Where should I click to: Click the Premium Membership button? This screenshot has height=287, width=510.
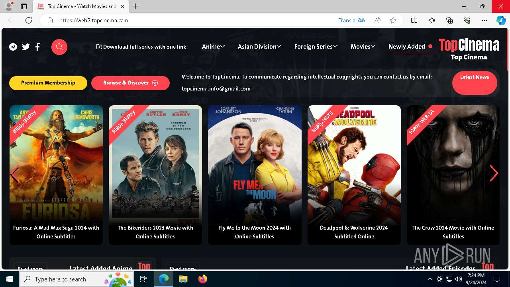(48, 83)
